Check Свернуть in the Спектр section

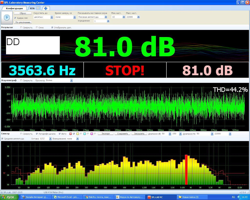coord(21,134)
